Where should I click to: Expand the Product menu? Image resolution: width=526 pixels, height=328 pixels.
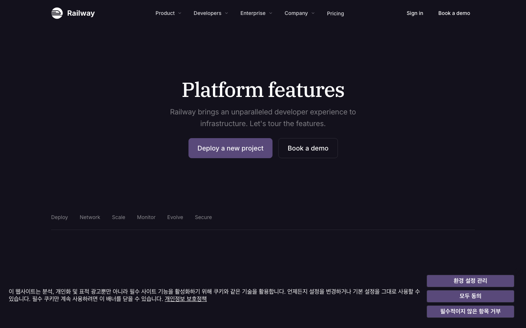168,13
